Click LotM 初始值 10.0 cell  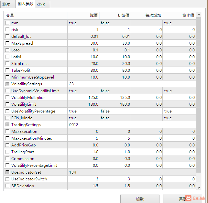coord(115,57)
